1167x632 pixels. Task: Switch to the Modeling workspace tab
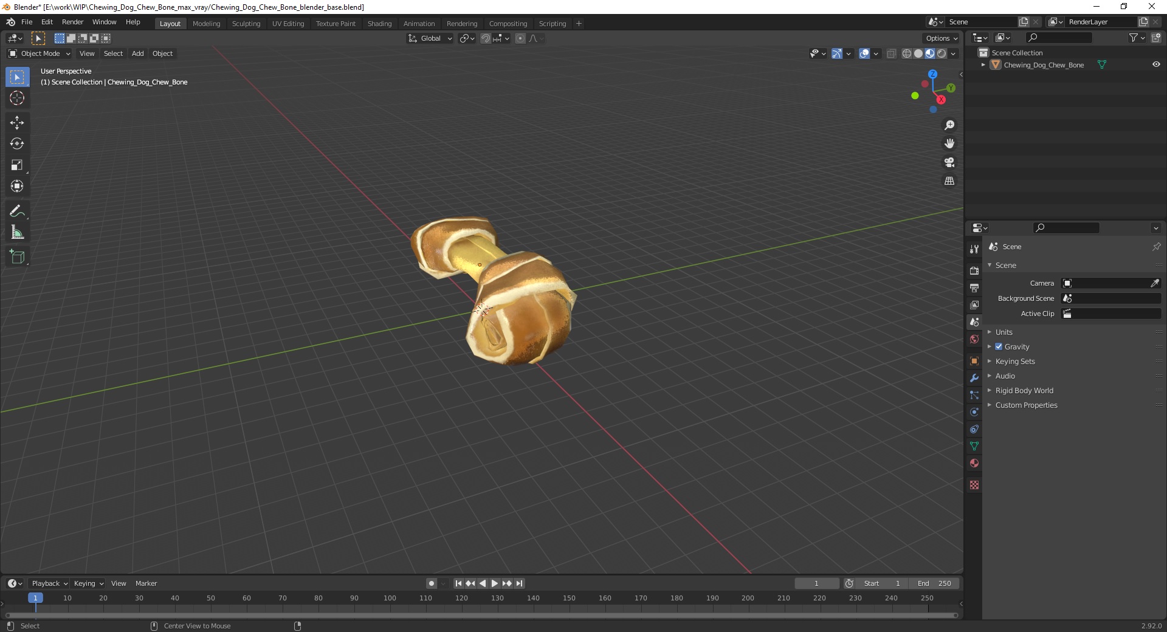[x=206, y=24]
